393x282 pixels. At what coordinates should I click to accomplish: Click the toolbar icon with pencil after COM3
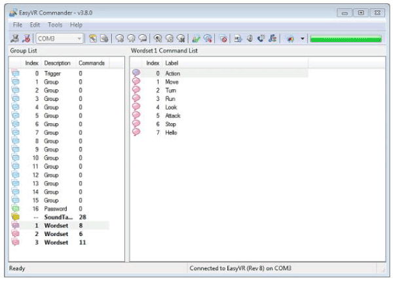point(93,39)
